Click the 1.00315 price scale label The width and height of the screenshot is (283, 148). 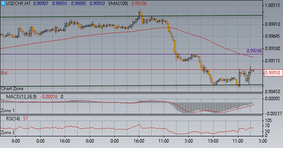pos(273,5)
